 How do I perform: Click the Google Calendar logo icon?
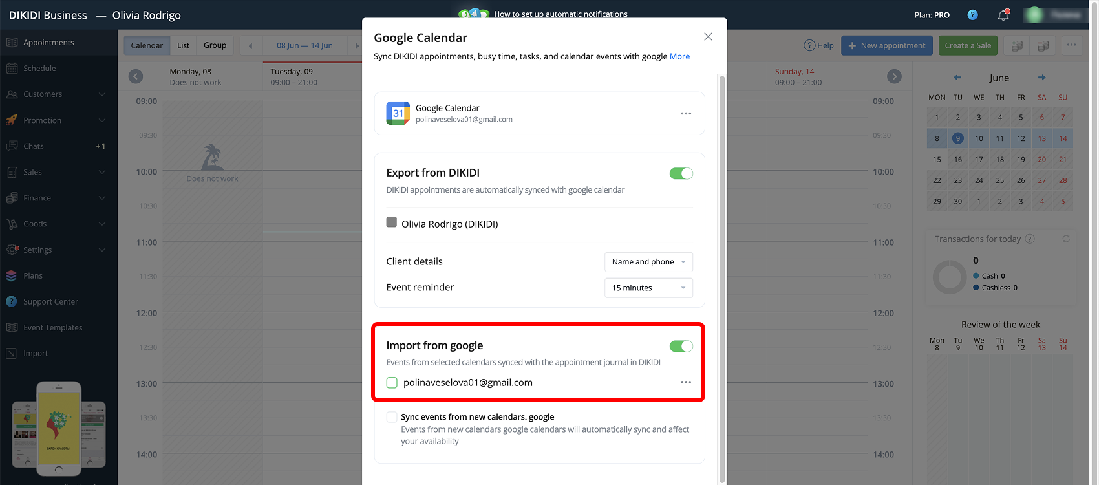coord(398,113)
